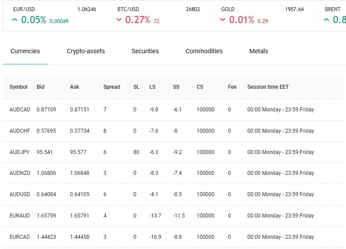This screenshot has height=249, width=346.
Task: Click the AUDCAD LS value -9.8
Action: coord(154,110)
